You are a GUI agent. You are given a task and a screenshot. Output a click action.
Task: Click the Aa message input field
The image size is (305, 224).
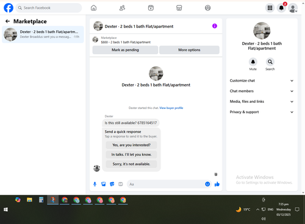[165, 184]
